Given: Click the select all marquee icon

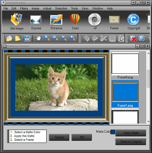Looking at the screenshot, I should point(142,38).
